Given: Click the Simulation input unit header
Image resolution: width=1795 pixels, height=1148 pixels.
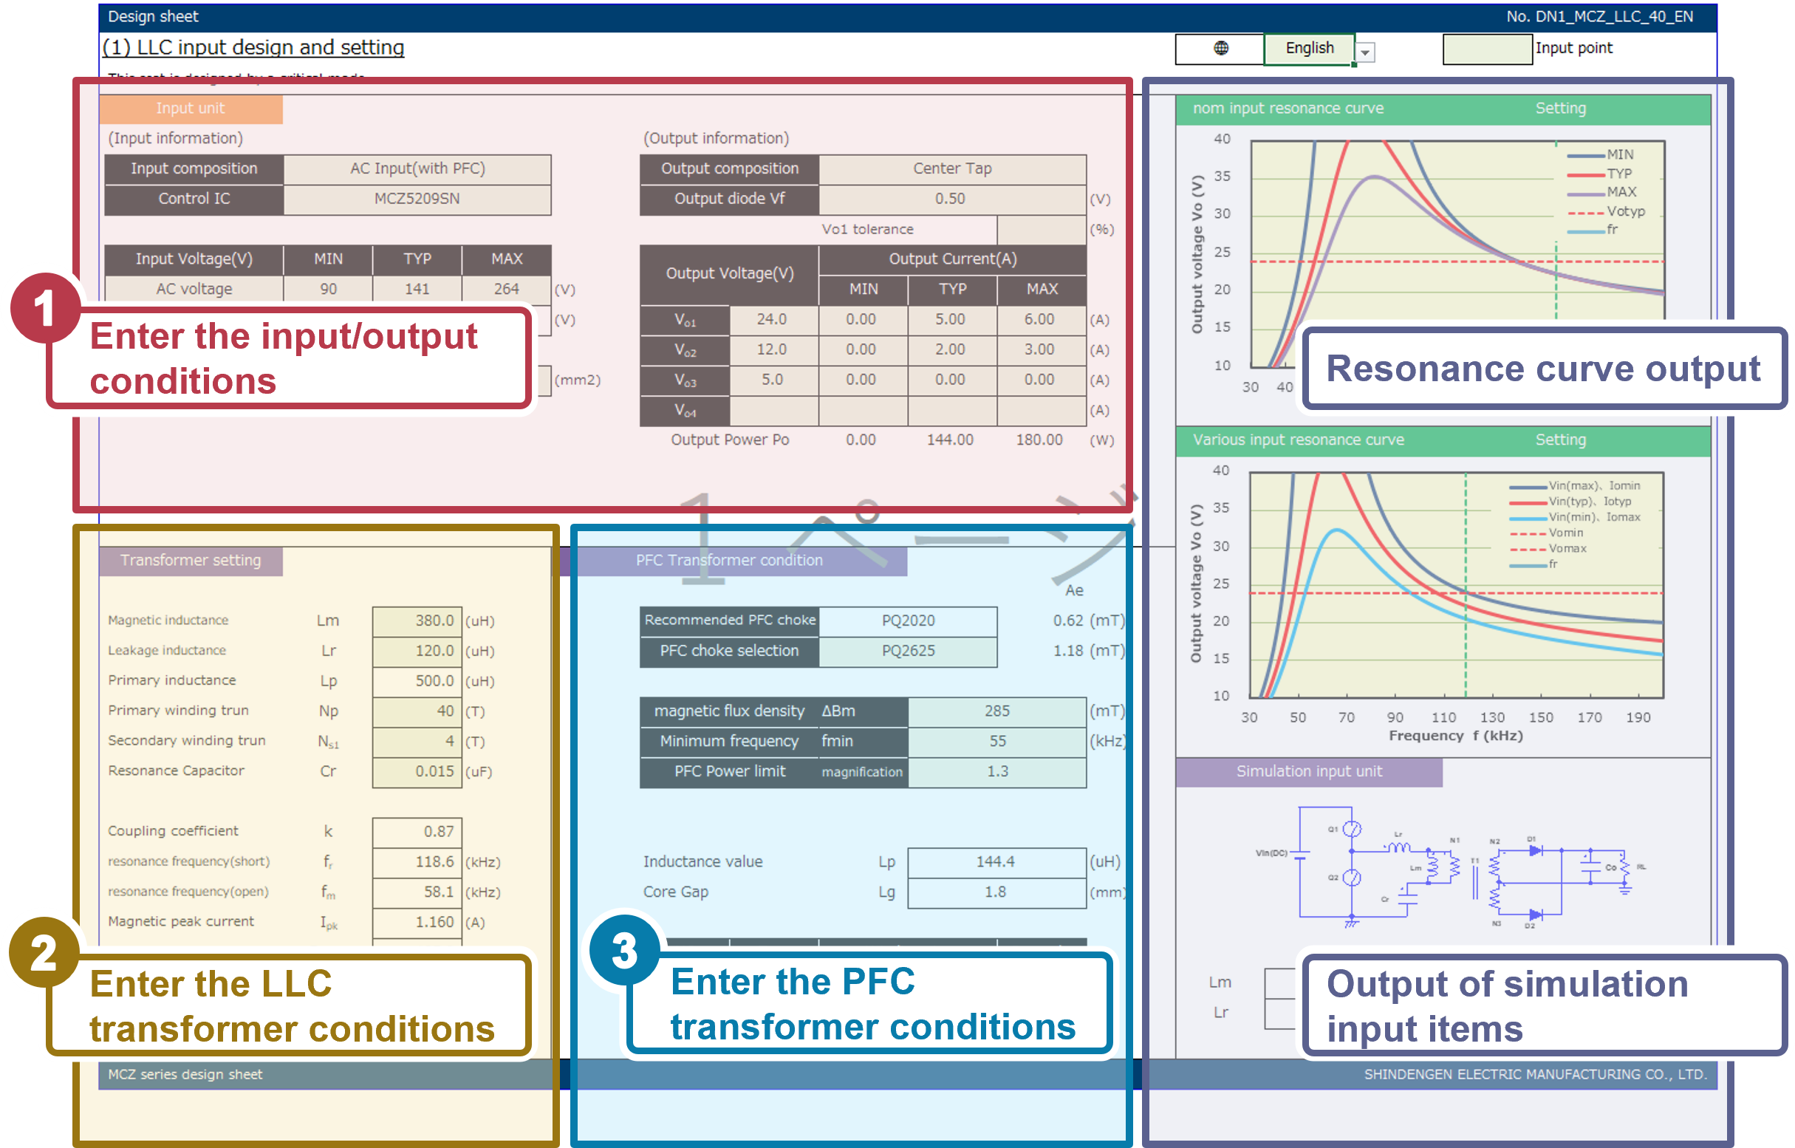Looking at the screenshot, I should point(1308,771).
